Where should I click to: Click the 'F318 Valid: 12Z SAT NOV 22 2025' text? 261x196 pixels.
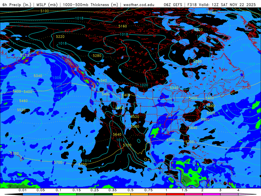[x=222, y=5]
